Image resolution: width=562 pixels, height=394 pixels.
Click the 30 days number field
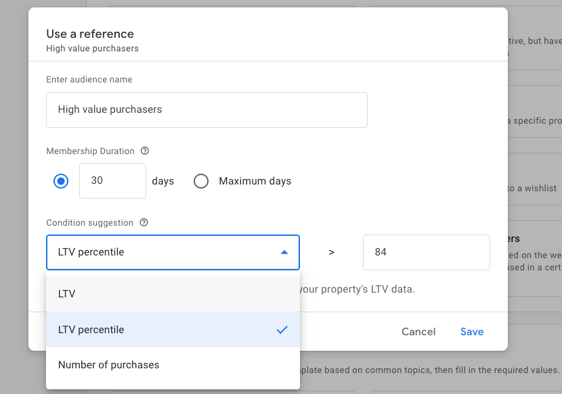pyautogui.click(x=112, y=180)
